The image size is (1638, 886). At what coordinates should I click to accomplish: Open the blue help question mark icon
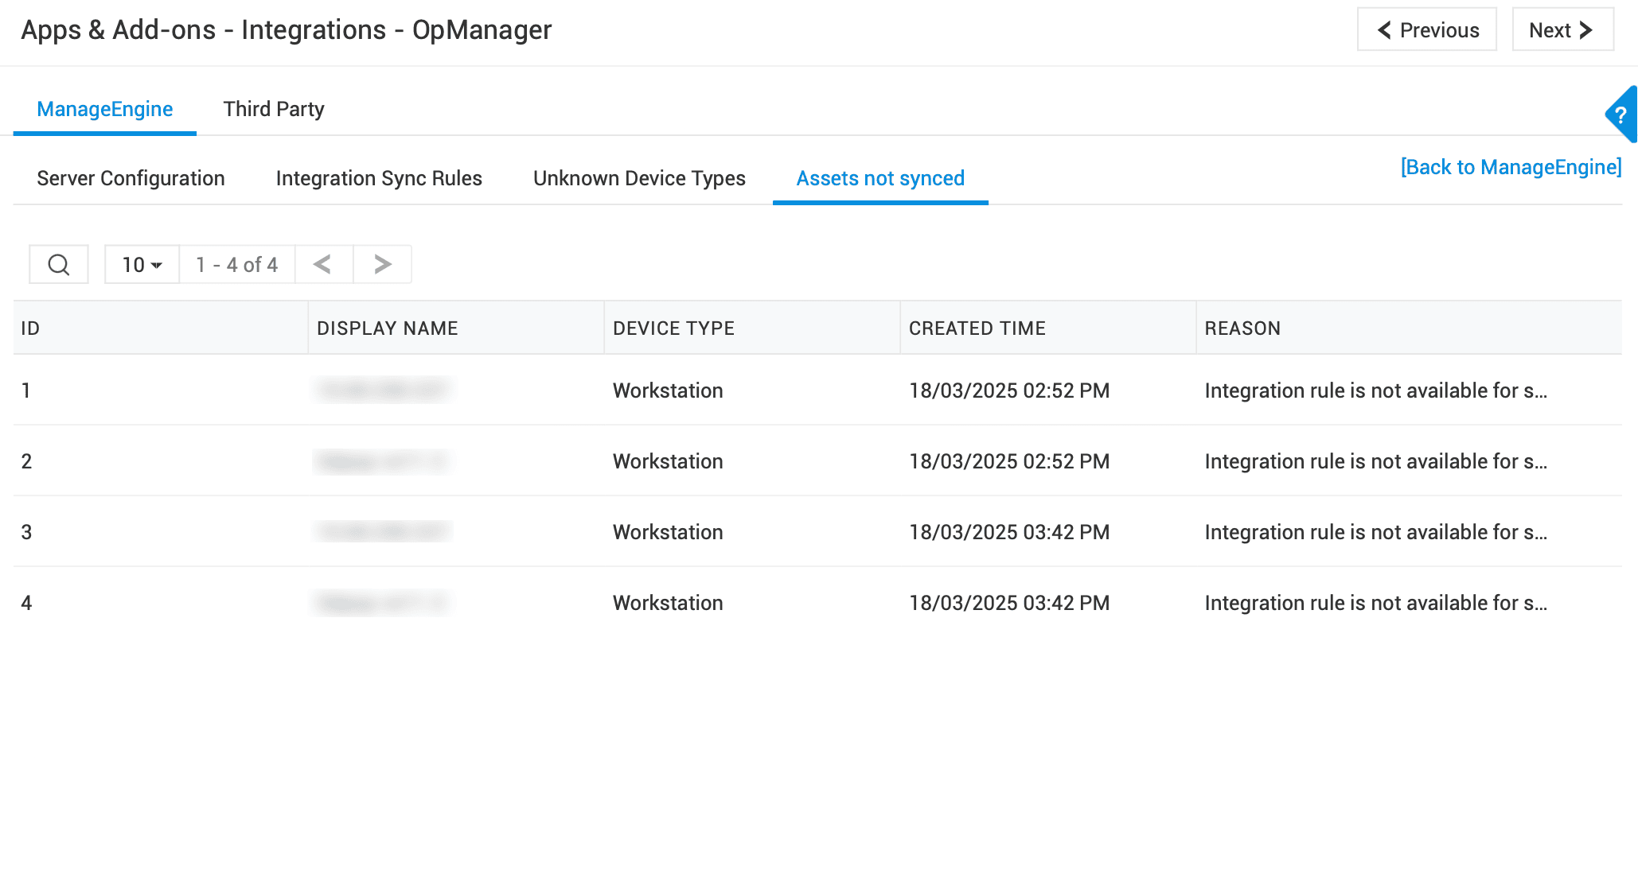click(x=1620, y=115)
